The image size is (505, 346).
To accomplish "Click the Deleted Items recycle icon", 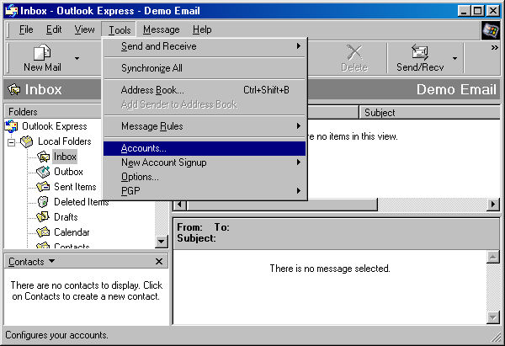I will point(43,202).
